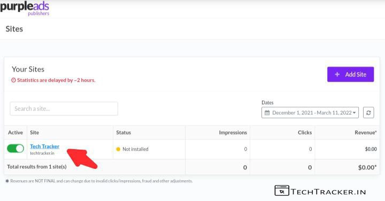385x201 pixels.
Task: Click the Revenue column header
Action: [x=366, y=133]
